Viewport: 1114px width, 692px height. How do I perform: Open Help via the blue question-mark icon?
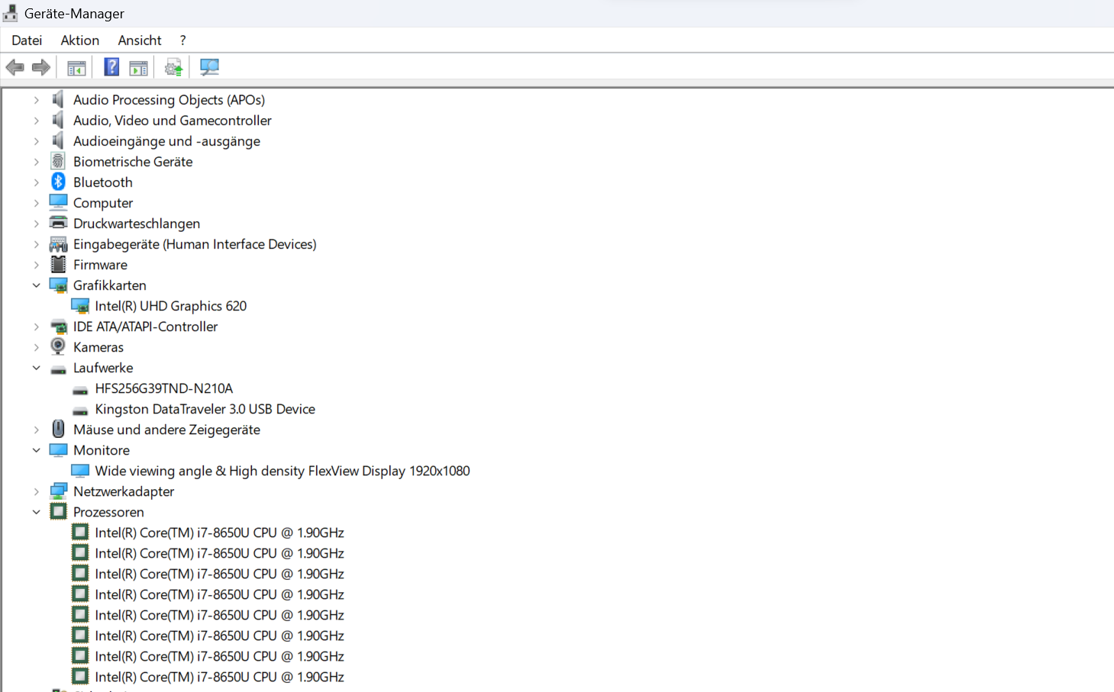click(111, 67)
